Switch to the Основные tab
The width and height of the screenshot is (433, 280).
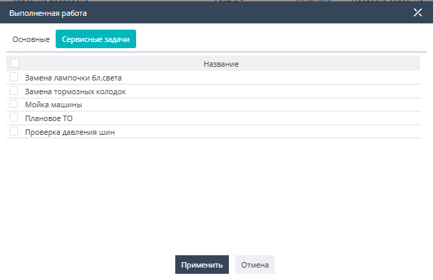(31, 39)
